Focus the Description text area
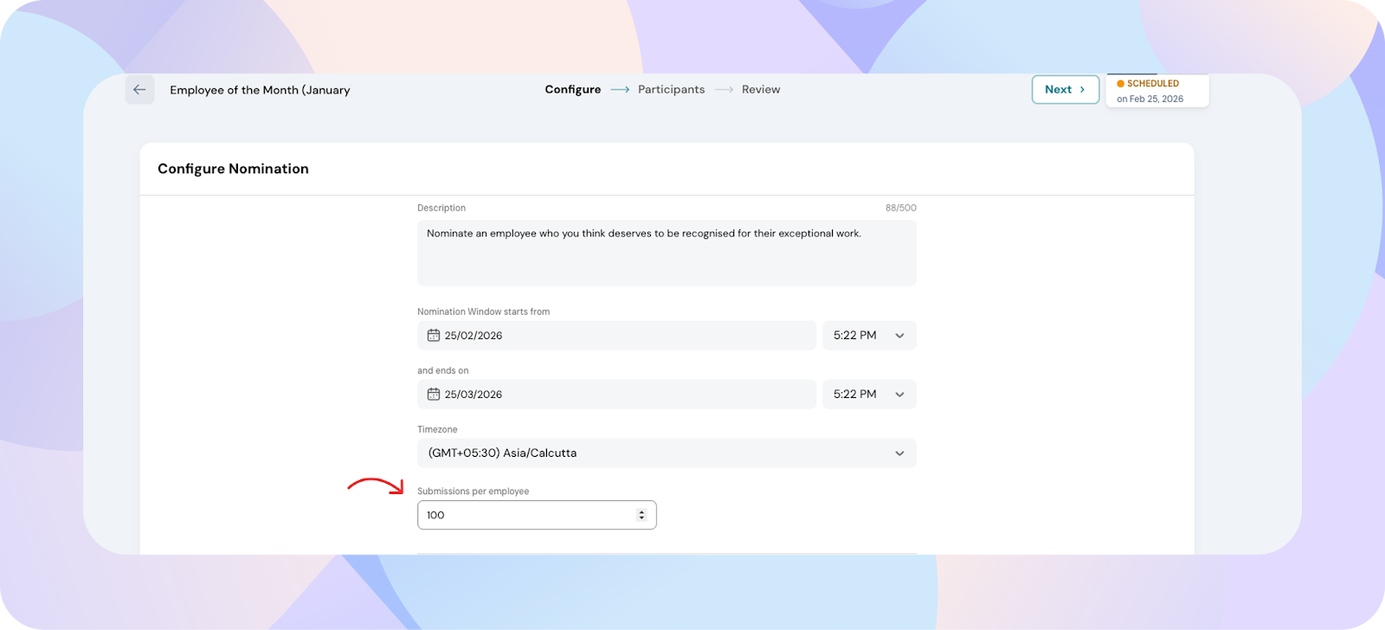This screenshot has height=630, width=1385. point(666,253)
